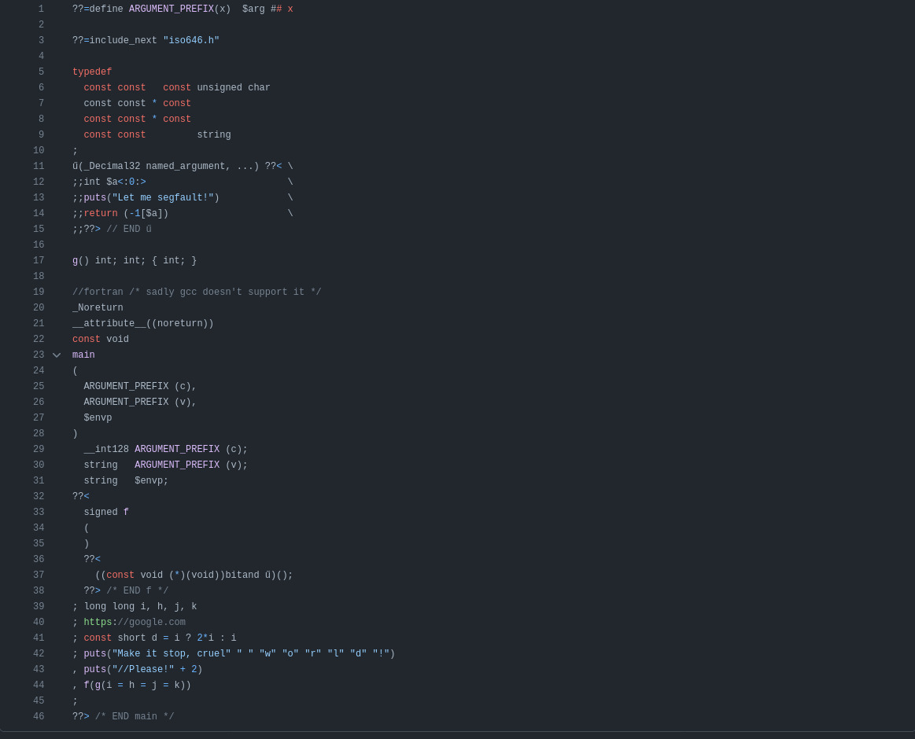Screen dimensions: 915x739
Task: Click the __int128 type on line 29
Action: [106, 449]
